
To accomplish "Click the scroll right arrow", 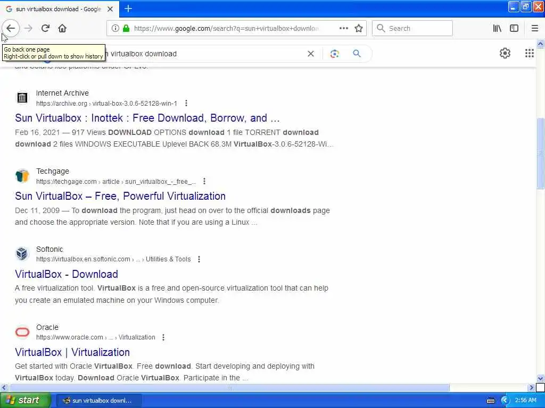I will 531,387.
